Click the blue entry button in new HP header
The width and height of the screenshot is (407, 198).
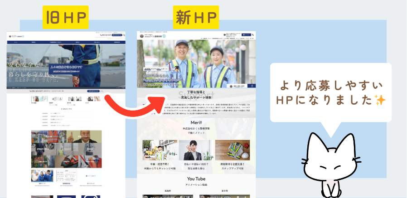[246, 34]
